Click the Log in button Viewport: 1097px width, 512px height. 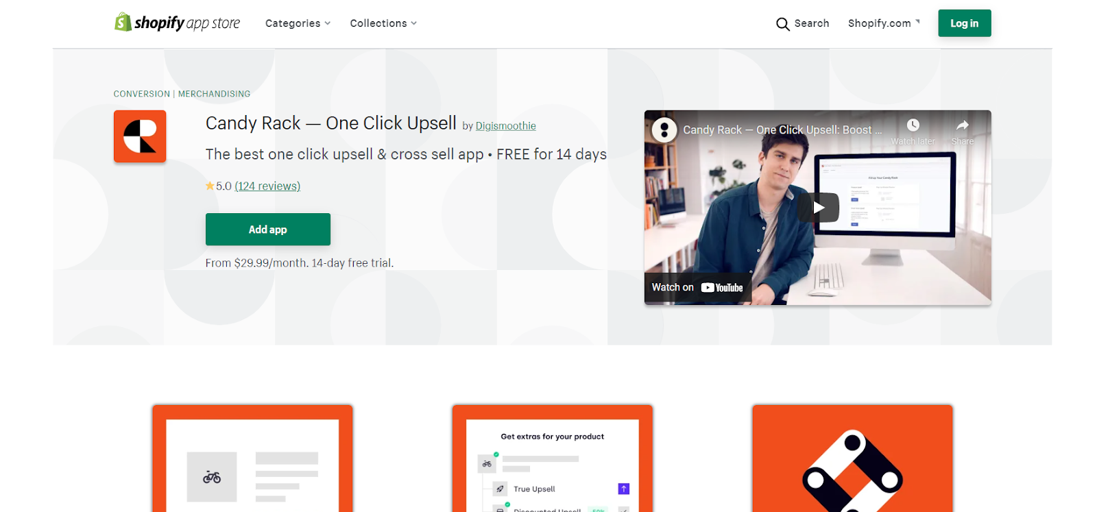coord(964,23)
